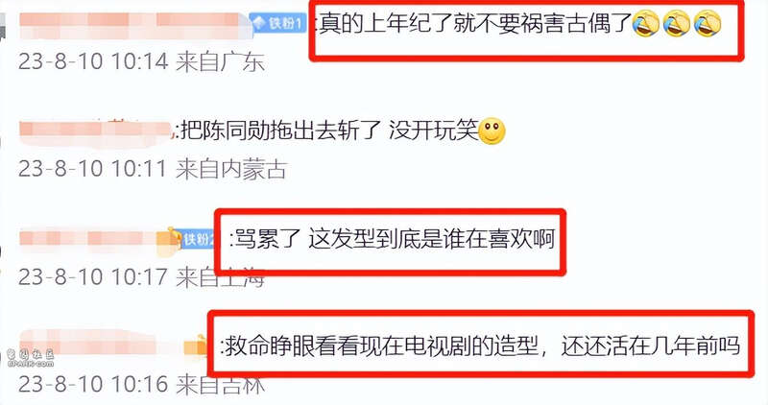Open blurred username of Inner Mongolia commenter
The image size is (768, 405).
(97, 131)
